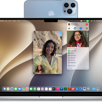This screenshot has height=102, width=102.
Task: Click the blue microphone button
Action: (81, 28)
